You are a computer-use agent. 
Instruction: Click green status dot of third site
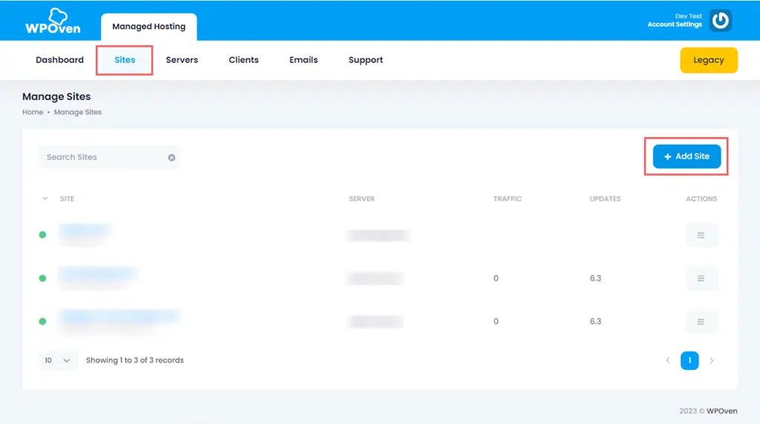pyautogui.click(x=42, y=322)
